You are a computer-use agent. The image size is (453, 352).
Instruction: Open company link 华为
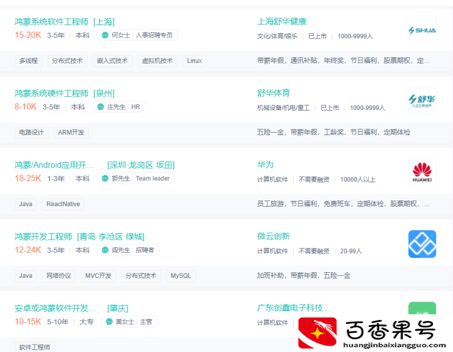coord(266,165)
